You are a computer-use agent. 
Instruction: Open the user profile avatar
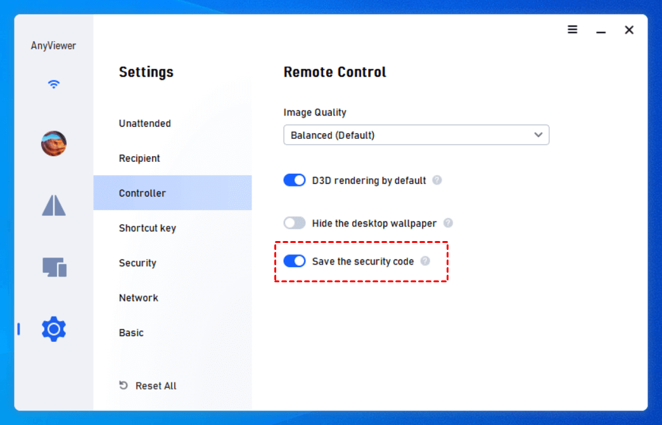click(x=54, y=144)
